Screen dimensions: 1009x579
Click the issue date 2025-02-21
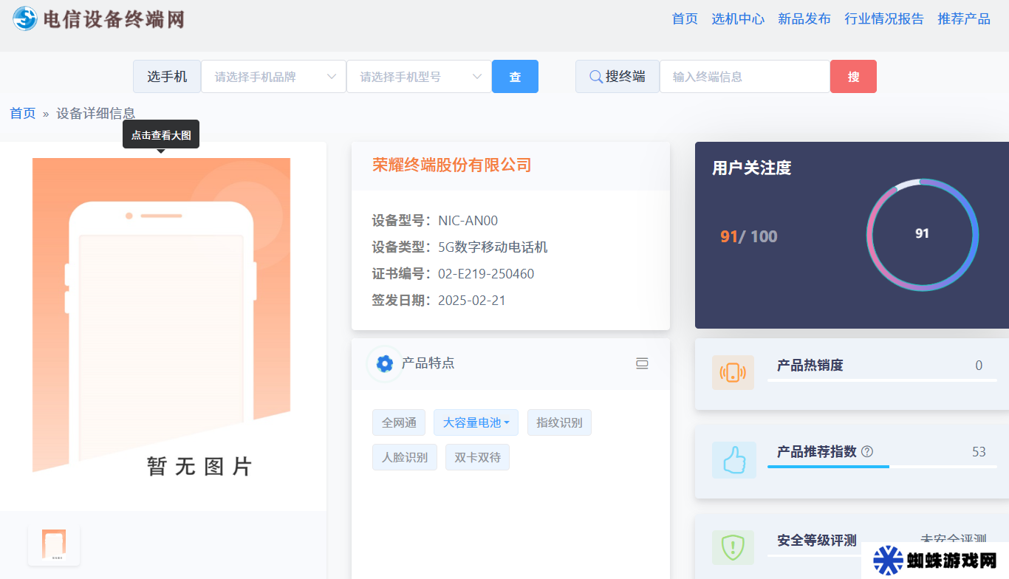coord(472,301)
